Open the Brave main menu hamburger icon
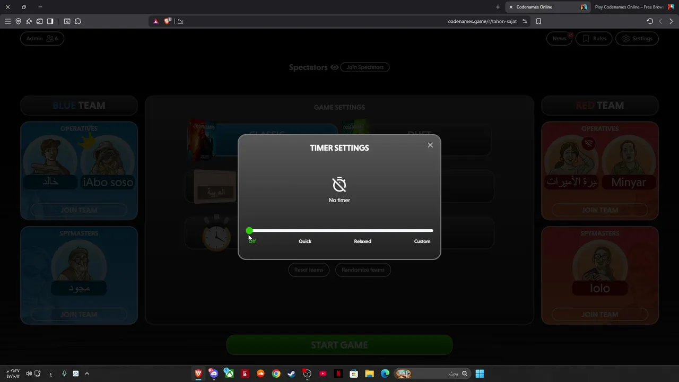Viewport: 679px width, 382px height. tap(7, 21)
